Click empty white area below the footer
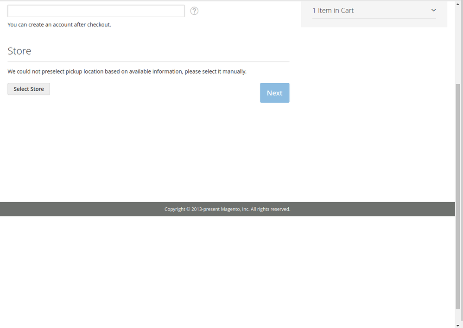463x328 pixels. pyautogui.click(x=227, y=268)
